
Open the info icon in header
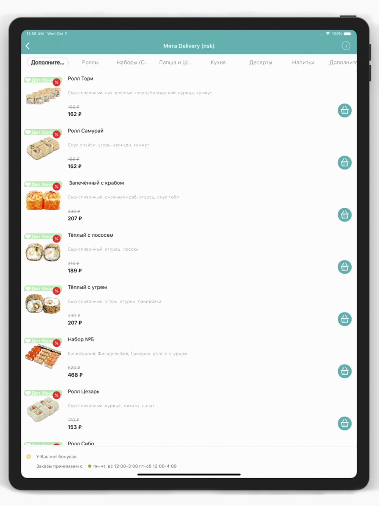[346, 46]
